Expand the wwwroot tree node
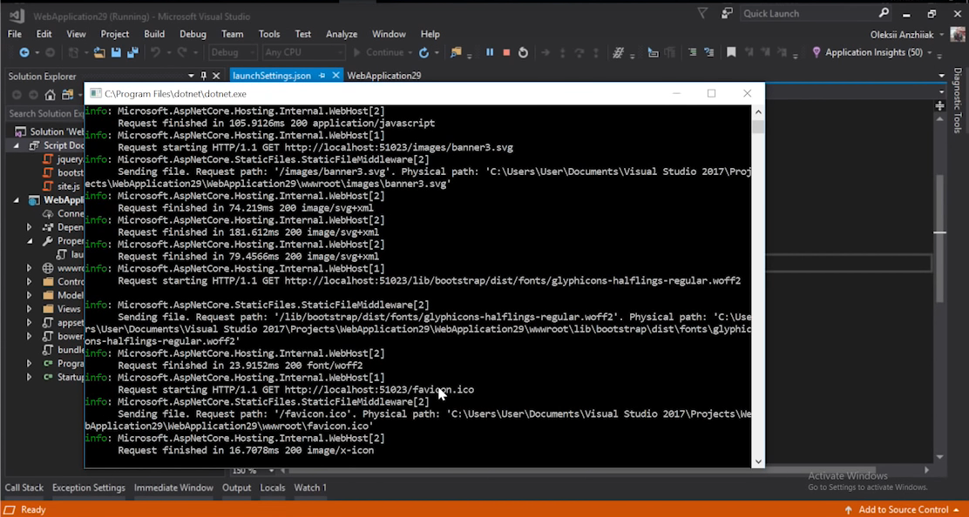The width and height of the screenshot is (969, 517). 29,268
